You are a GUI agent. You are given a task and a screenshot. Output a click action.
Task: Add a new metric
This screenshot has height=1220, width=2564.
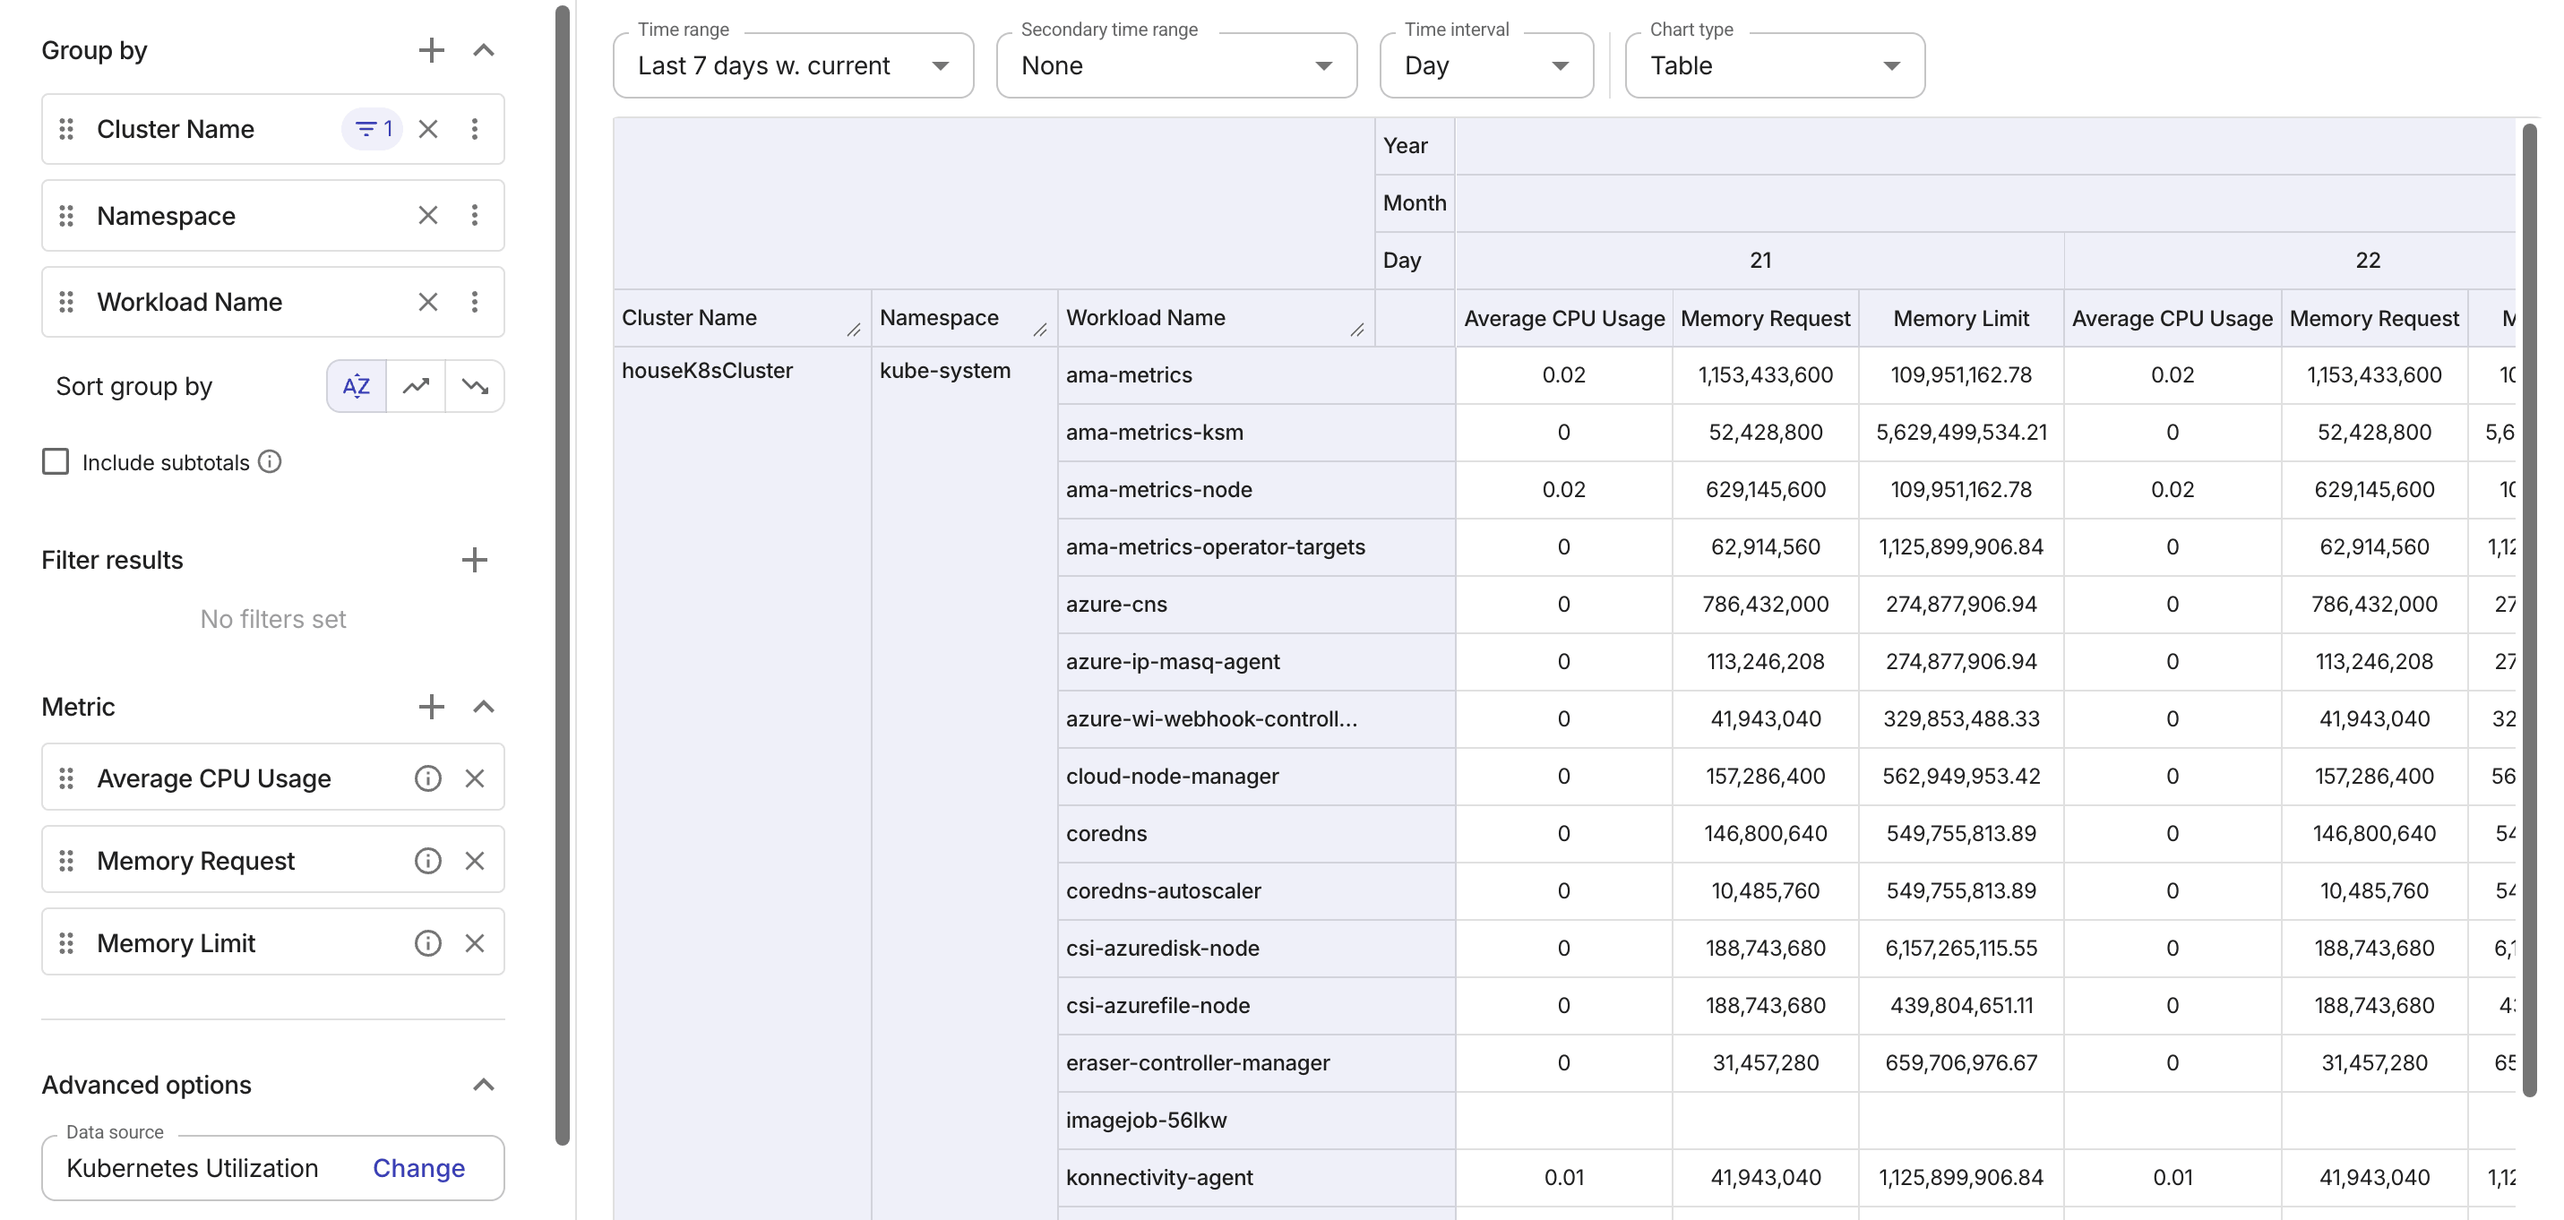click(431, 707)
